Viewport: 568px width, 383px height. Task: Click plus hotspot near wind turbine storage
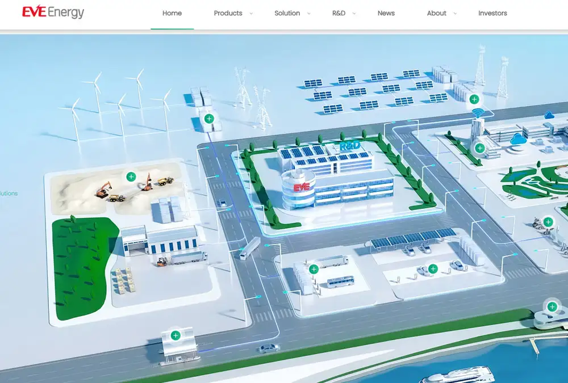(x=209, y=119)
